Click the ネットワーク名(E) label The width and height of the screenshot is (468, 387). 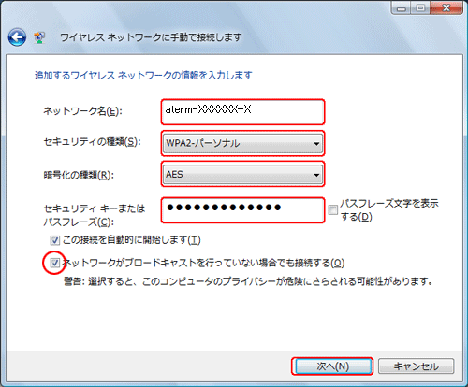point(82,111)
